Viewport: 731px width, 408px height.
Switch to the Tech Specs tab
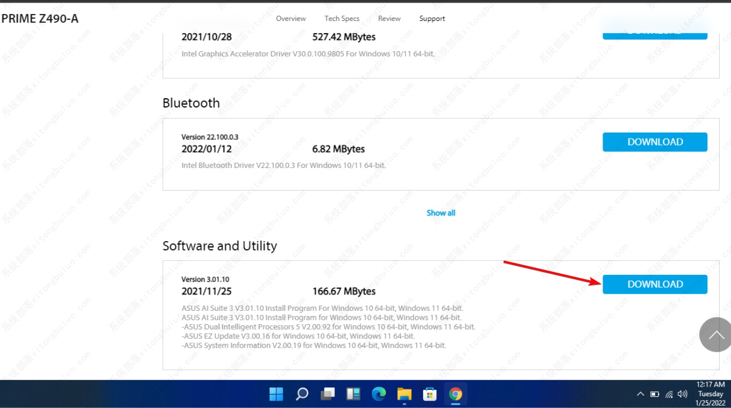point(342,18)
